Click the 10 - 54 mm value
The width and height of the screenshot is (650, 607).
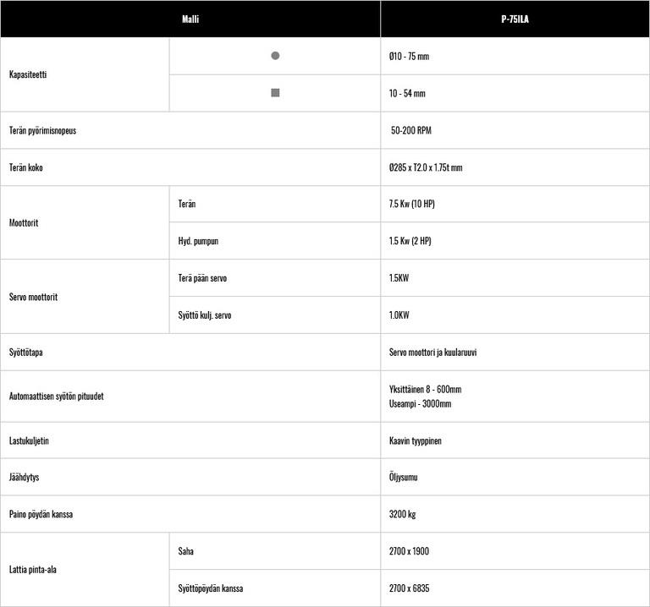tap(407, 93)
